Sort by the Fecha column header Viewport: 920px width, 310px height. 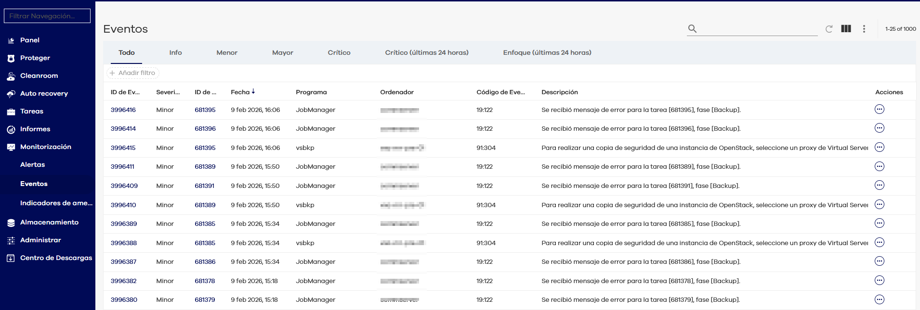[x=240, y=92]
